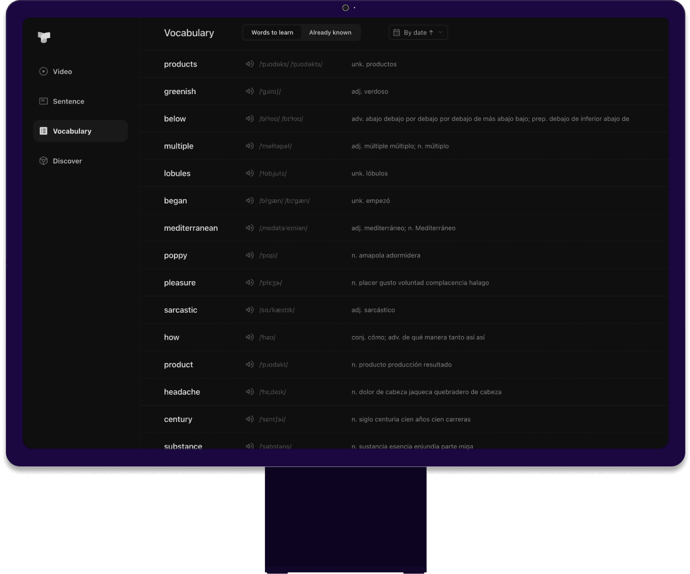
Task: Switch to 'Already known' list
Action: tap(330, 33)
